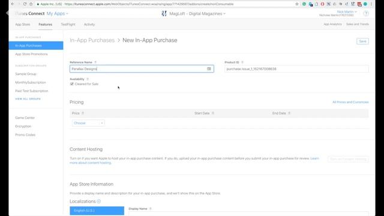The width and height of the screenshot is (384, 216).
Task: Open the Chrome three-dot menu
Action: pos(371,4)
